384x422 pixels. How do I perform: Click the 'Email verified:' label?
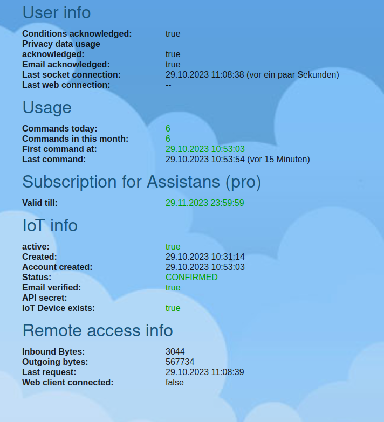tap(52, 288)
